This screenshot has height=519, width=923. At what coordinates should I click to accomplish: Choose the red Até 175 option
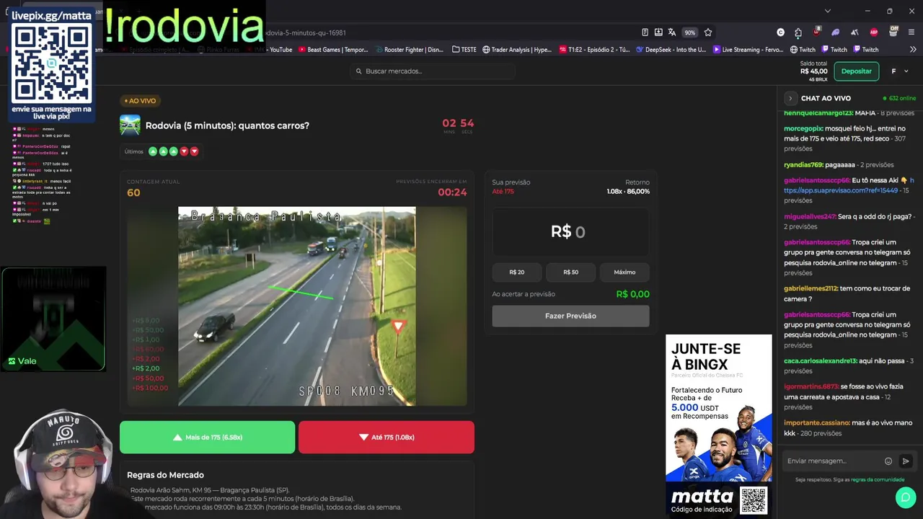(387, 438)
